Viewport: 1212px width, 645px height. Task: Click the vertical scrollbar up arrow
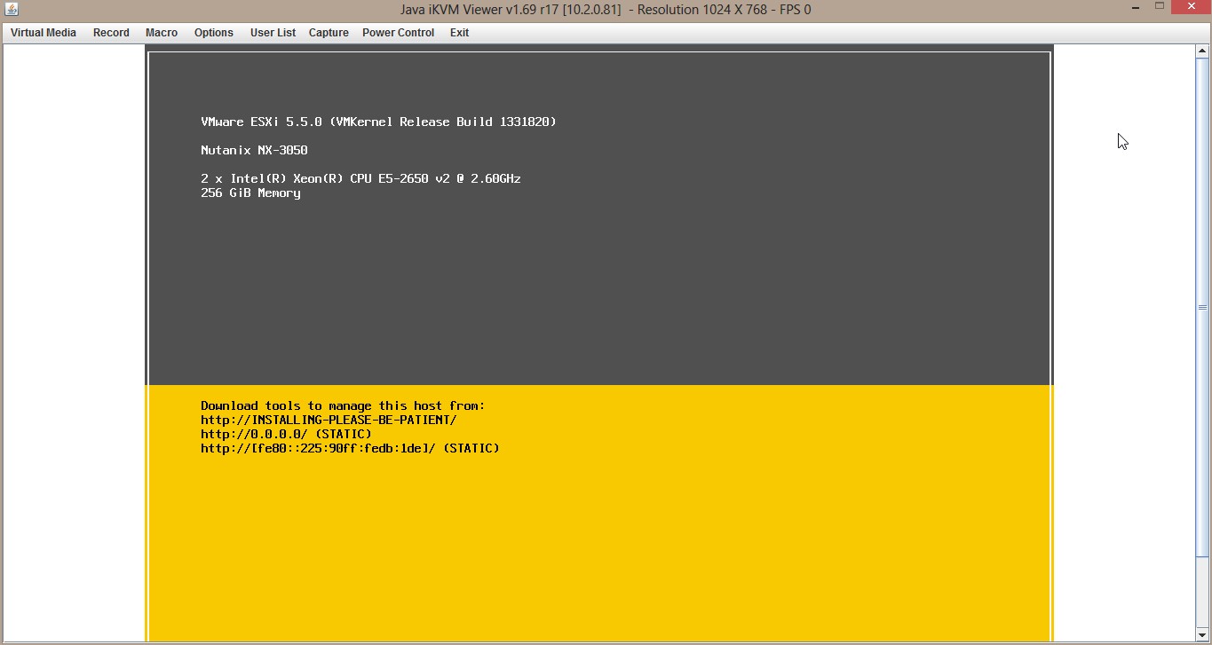(1202, 52)
